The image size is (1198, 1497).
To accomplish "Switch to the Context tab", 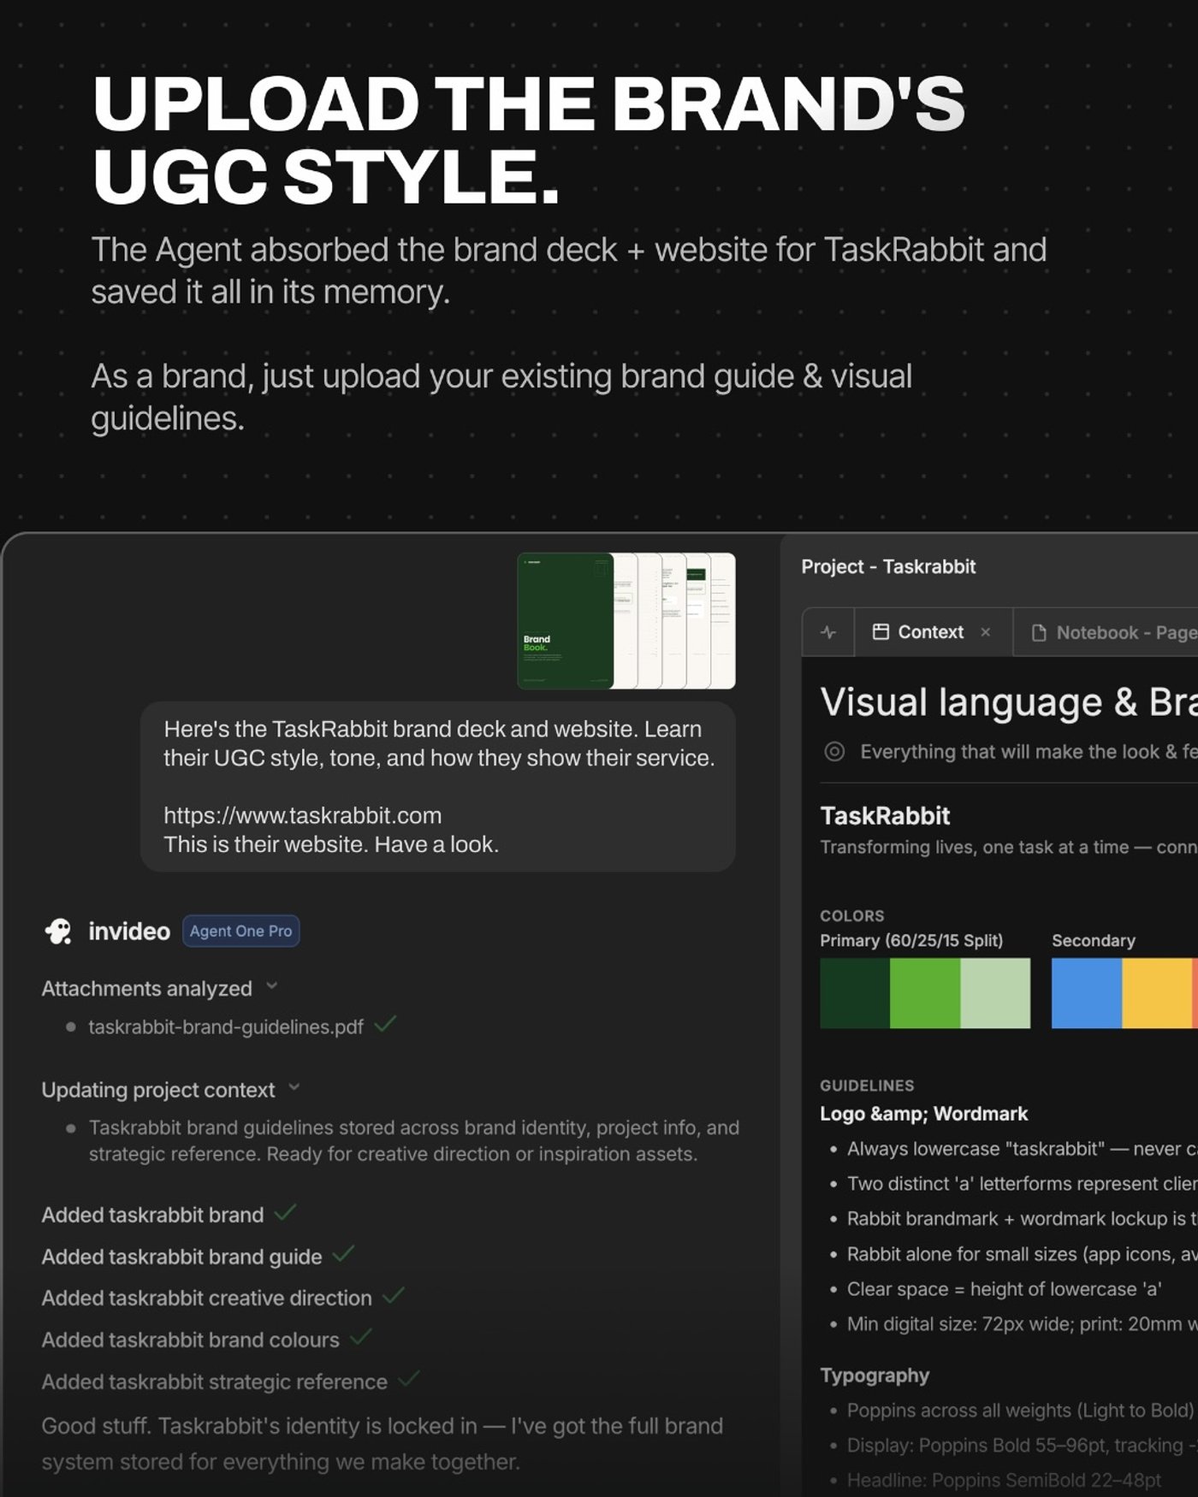I will 934,632.
